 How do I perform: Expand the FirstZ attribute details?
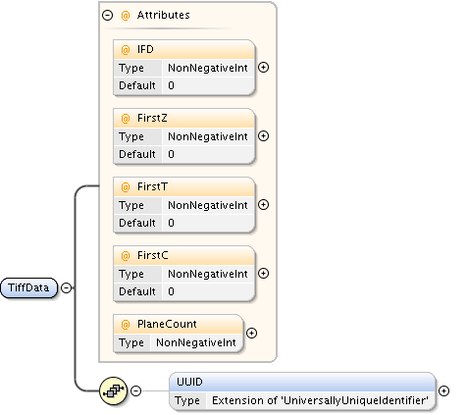(263, 136)
